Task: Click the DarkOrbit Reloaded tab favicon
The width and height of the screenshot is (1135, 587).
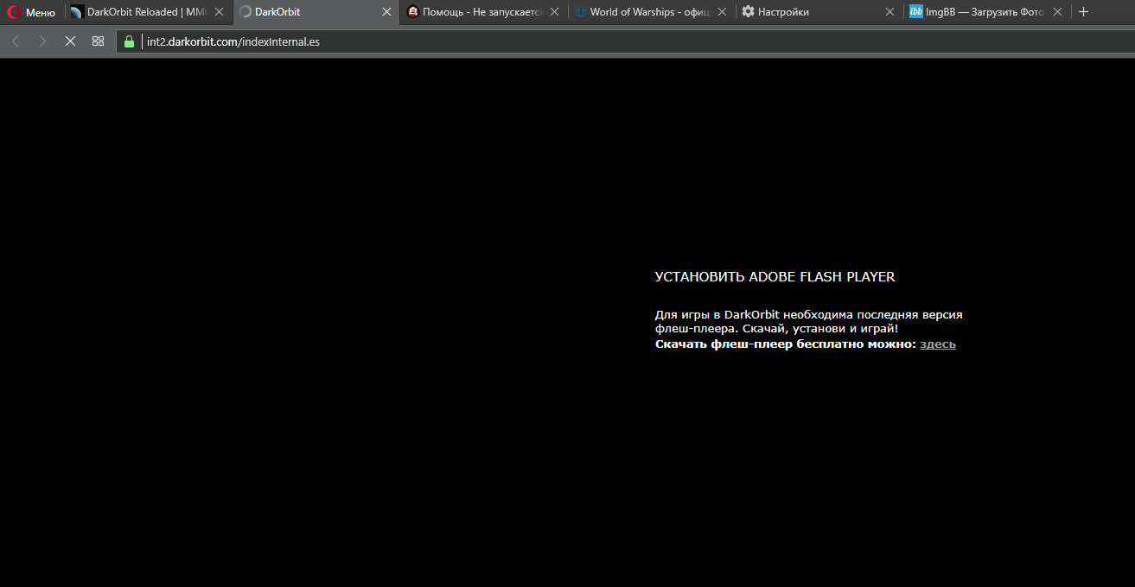Action: (77, 12)
